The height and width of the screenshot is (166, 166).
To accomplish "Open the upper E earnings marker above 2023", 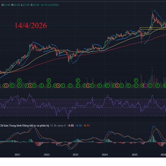I will [78, 81].
